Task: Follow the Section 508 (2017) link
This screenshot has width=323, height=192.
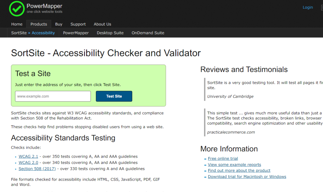Action: coord(37,169)
